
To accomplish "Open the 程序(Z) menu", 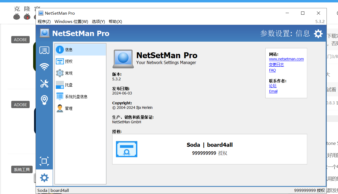I will pyautogui.click(x=44, y=21).
